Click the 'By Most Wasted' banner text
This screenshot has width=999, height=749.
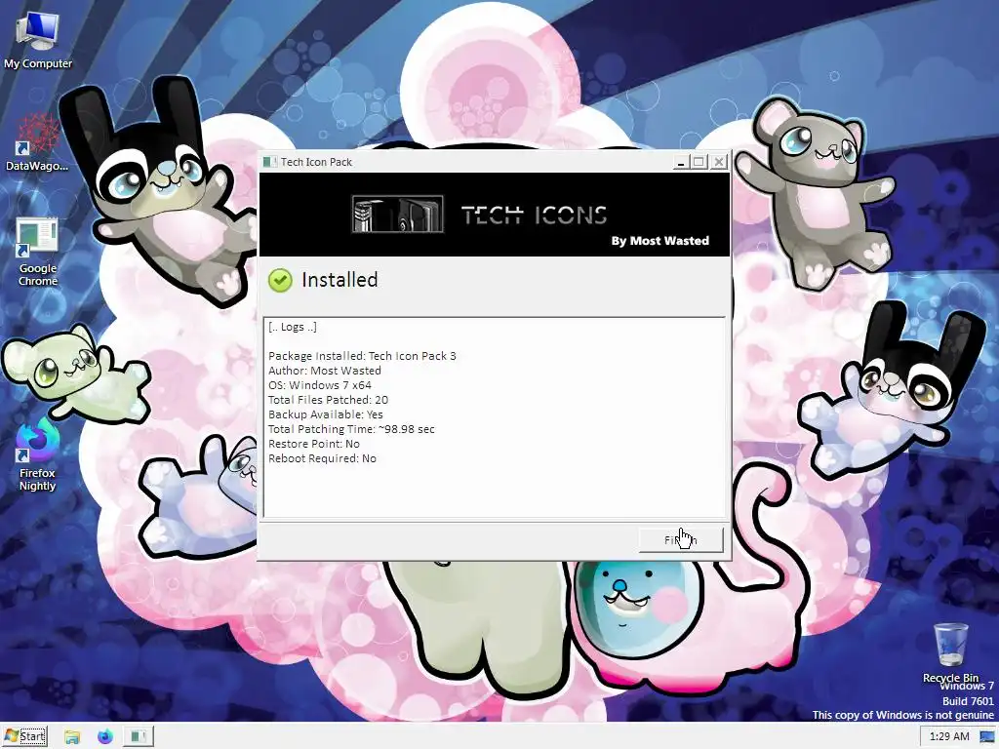pyautogui.click(x=660, y=241)
